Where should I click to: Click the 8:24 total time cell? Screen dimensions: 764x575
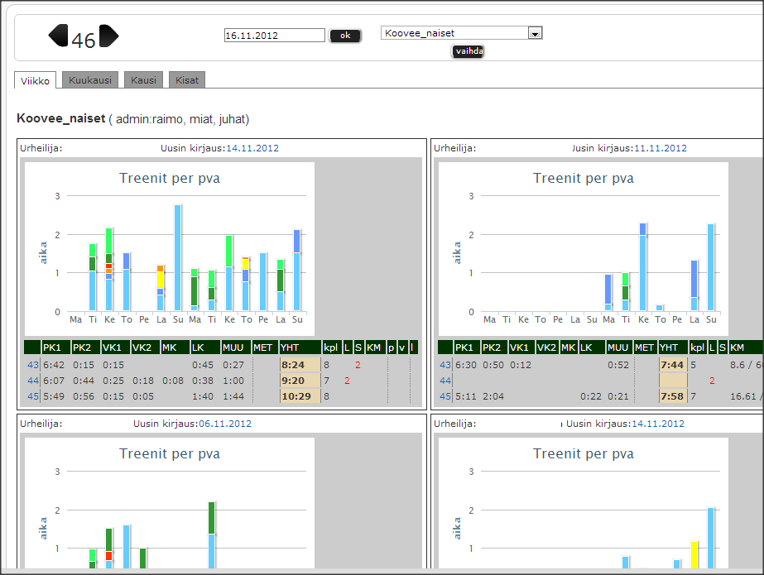(300, 365)
